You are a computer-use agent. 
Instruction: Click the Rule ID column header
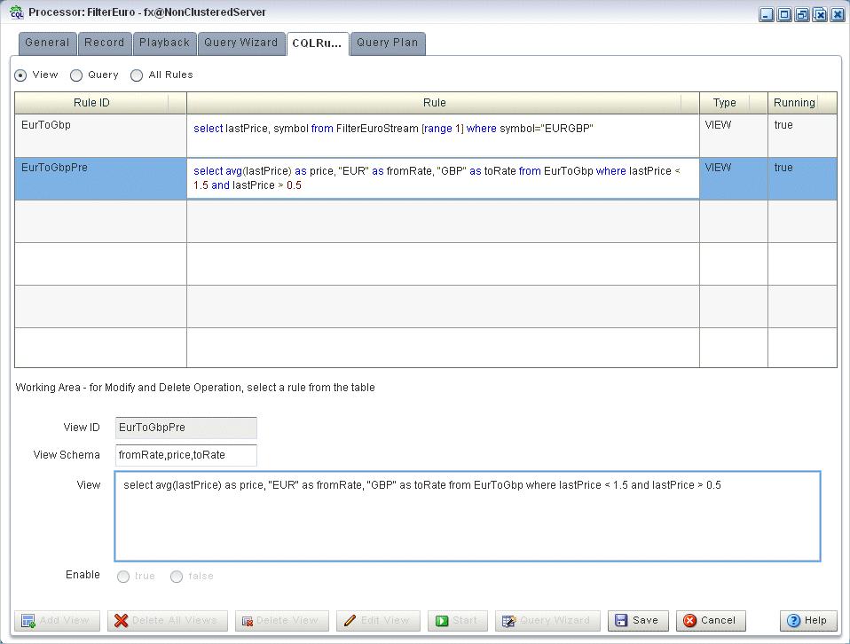click(x=91, y=103)
